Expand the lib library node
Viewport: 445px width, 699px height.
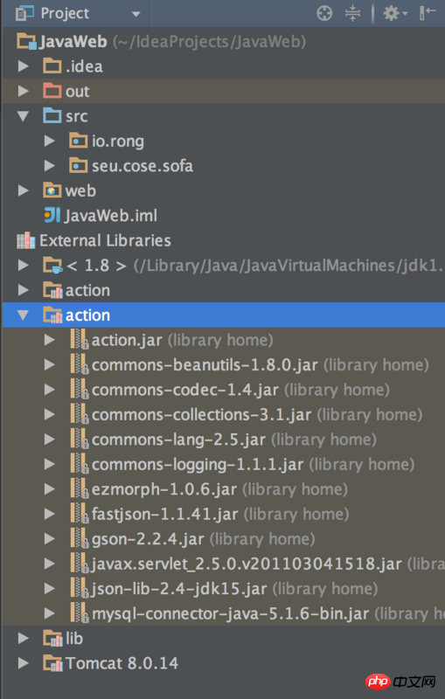pos(24,639)
